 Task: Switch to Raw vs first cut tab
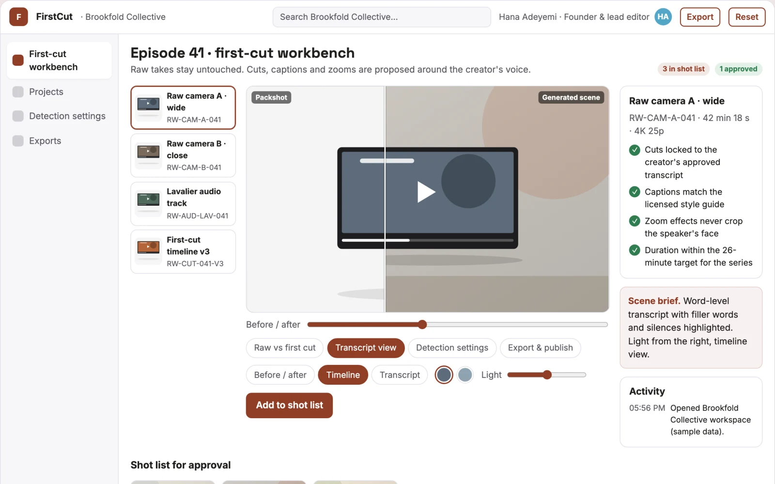pos(285,348)
